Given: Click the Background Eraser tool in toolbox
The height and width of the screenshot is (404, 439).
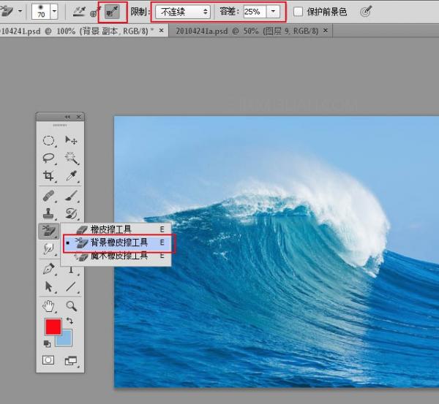Looking at the screenshot, I should [48, 231].
